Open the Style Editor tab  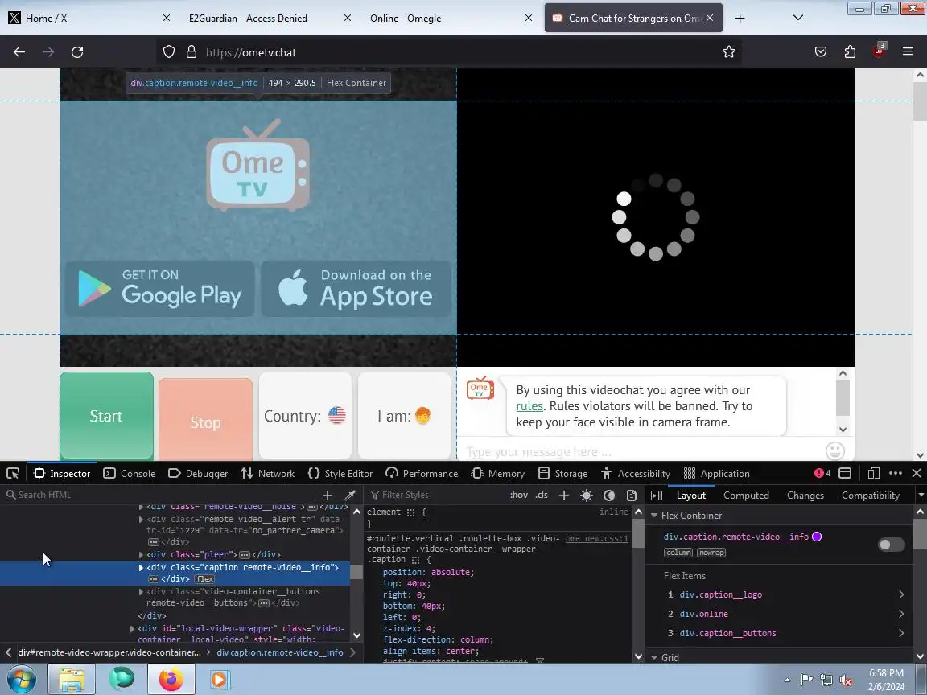[340, 473]
